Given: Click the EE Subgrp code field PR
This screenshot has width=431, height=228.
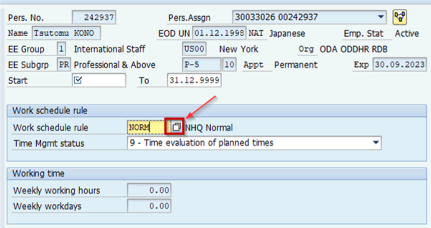Looking at the screenshot, I should [64, 65].
